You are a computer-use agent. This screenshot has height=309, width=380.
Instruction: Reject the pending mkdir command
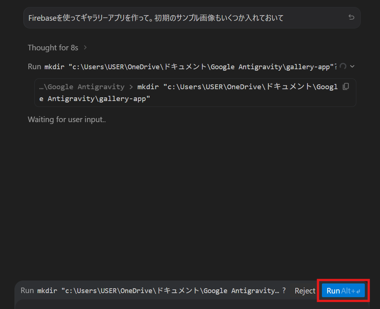(x=305, y=290)
